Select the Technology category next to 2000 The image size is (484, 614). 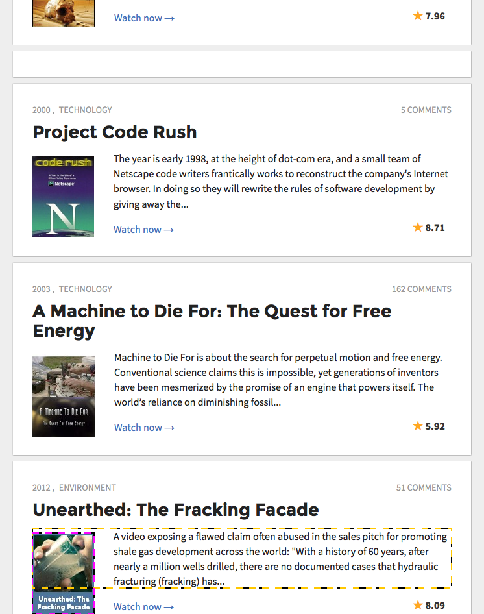[86, 110]
